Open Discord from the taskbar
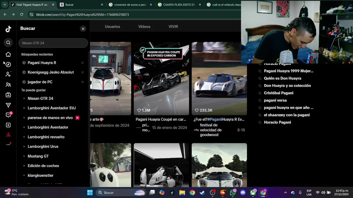This screenshot has width=353, height=198. coord(243,193)
